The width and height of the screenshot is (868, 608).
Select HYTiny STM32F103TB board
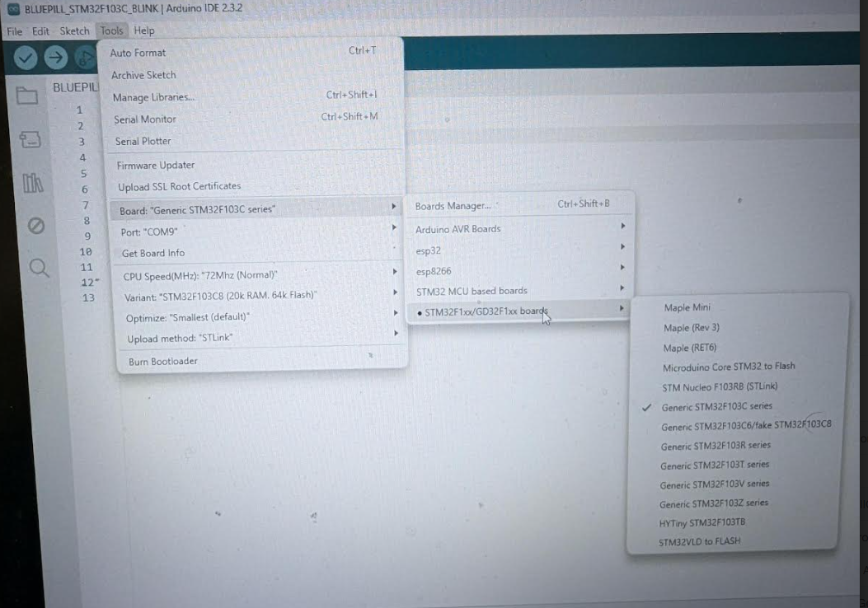(734, 522)
